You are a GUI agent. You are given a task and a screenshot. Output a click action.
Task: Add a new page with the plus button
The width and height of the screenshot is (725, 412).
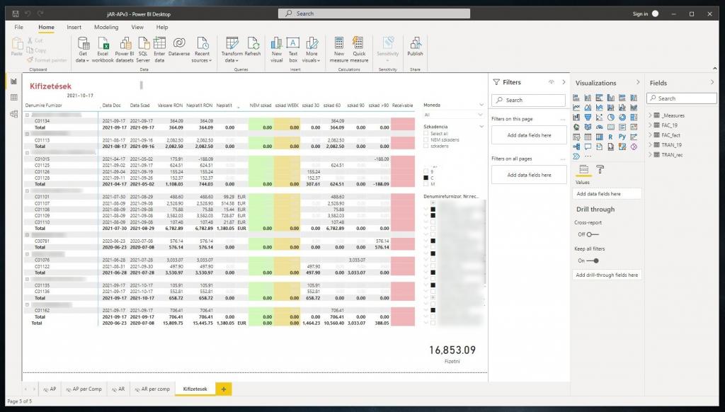point(224,389)
